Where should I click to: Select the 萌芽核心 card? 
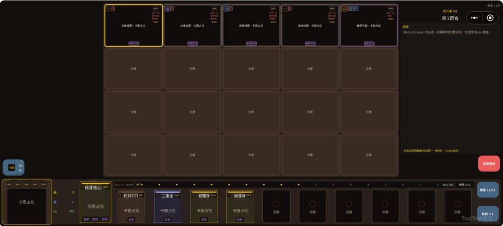coord(95,202)
